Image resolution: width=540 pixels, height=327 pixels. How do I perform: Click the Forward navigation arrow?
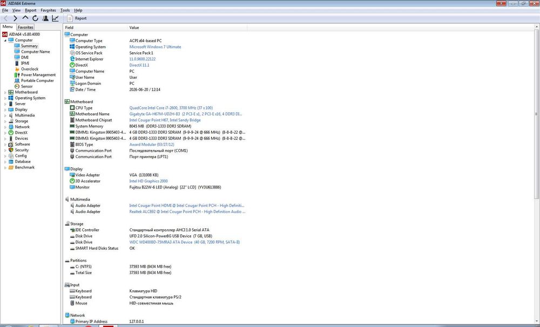[15, 18]
